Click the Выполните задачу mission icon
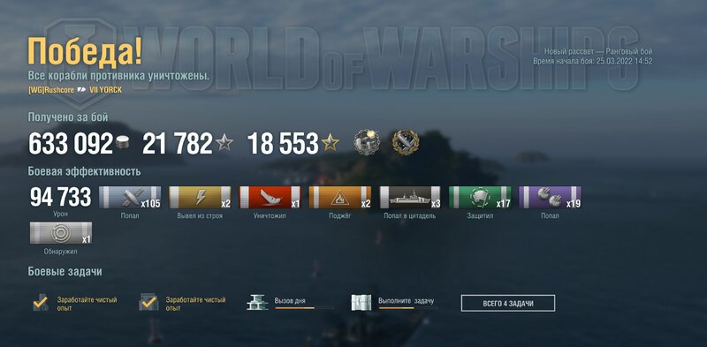707x347 pixels. click(x=361, y=302)
